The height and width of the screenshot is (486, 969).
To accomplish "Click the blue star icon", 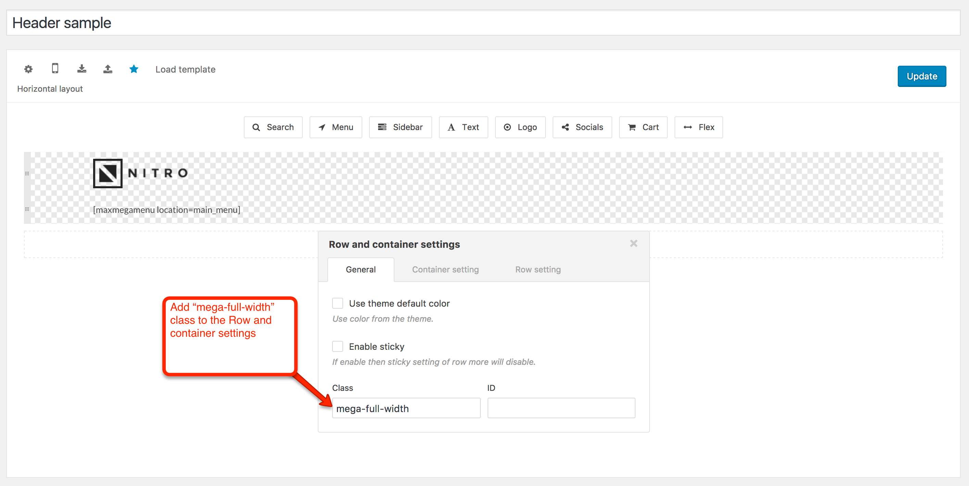I will 134,69.
